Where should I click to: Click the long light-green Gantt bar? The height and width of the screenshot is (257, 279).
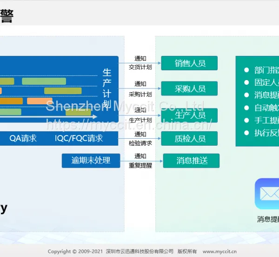coord(44,81)
